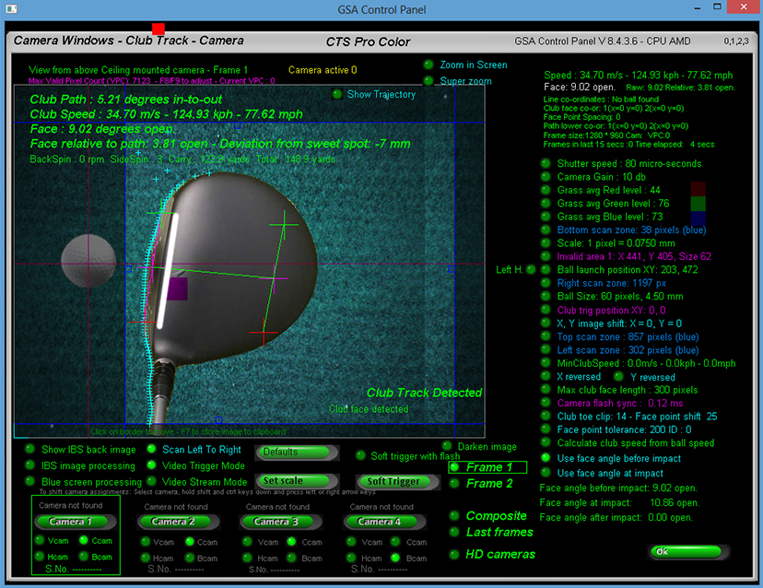The width and height of the screenshot is (763, 588).
Task: Toggle Darken image
Action: [447, 446]
